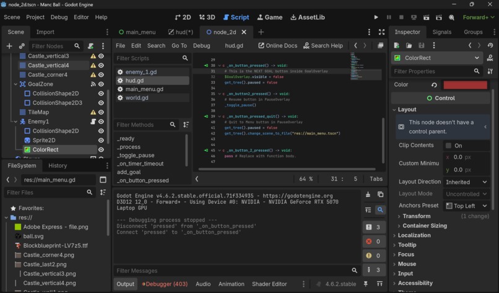This screenshot has height=293, width=499.
Task: Open the Project menu
Action: pyautogui.click(x=35, y=17)
